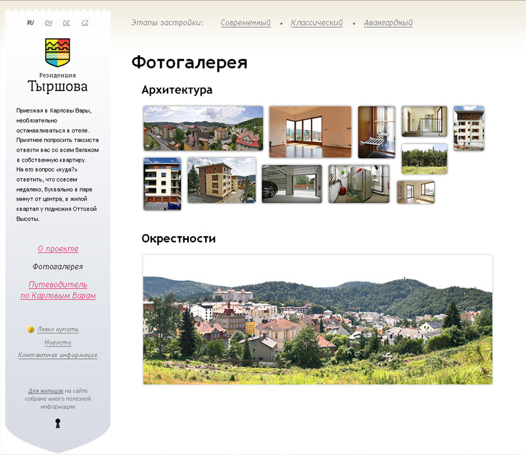Open Путеводитель по Карловым Варам guide

(58, 290)
